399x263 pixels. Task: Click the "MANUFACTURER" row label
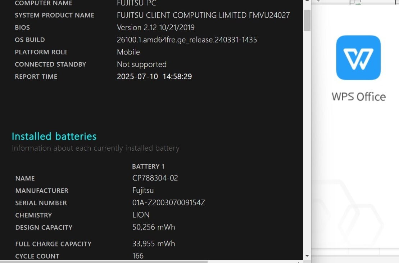pos(42,191)
